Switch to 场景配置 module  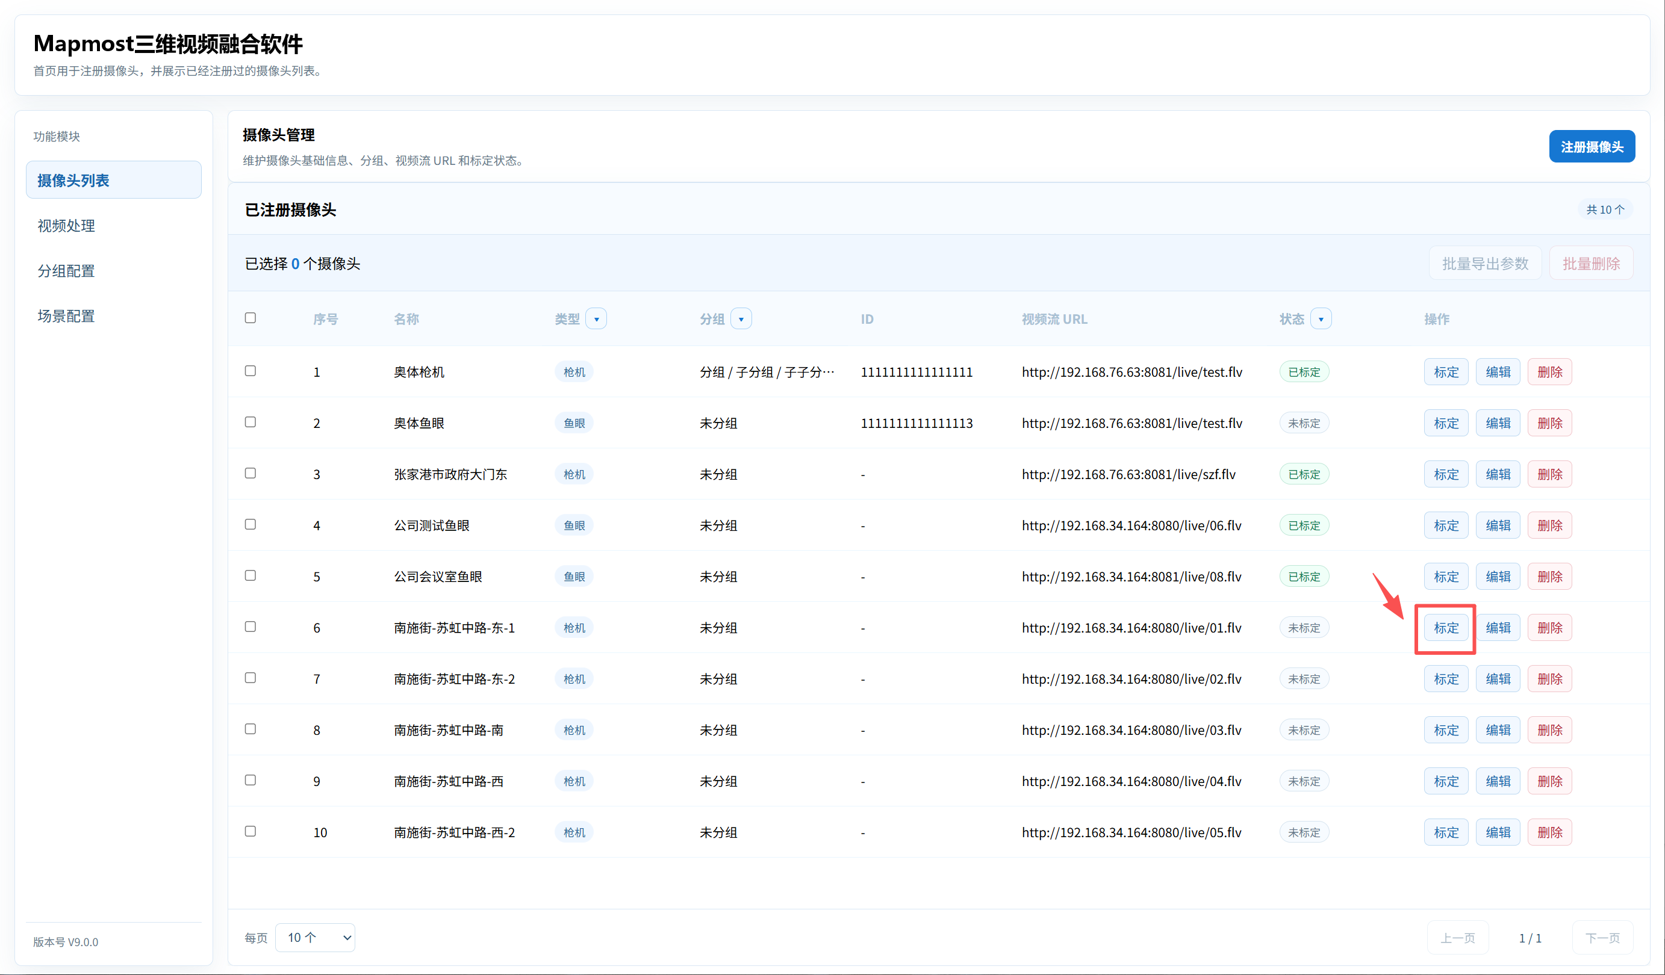[114, 316]
